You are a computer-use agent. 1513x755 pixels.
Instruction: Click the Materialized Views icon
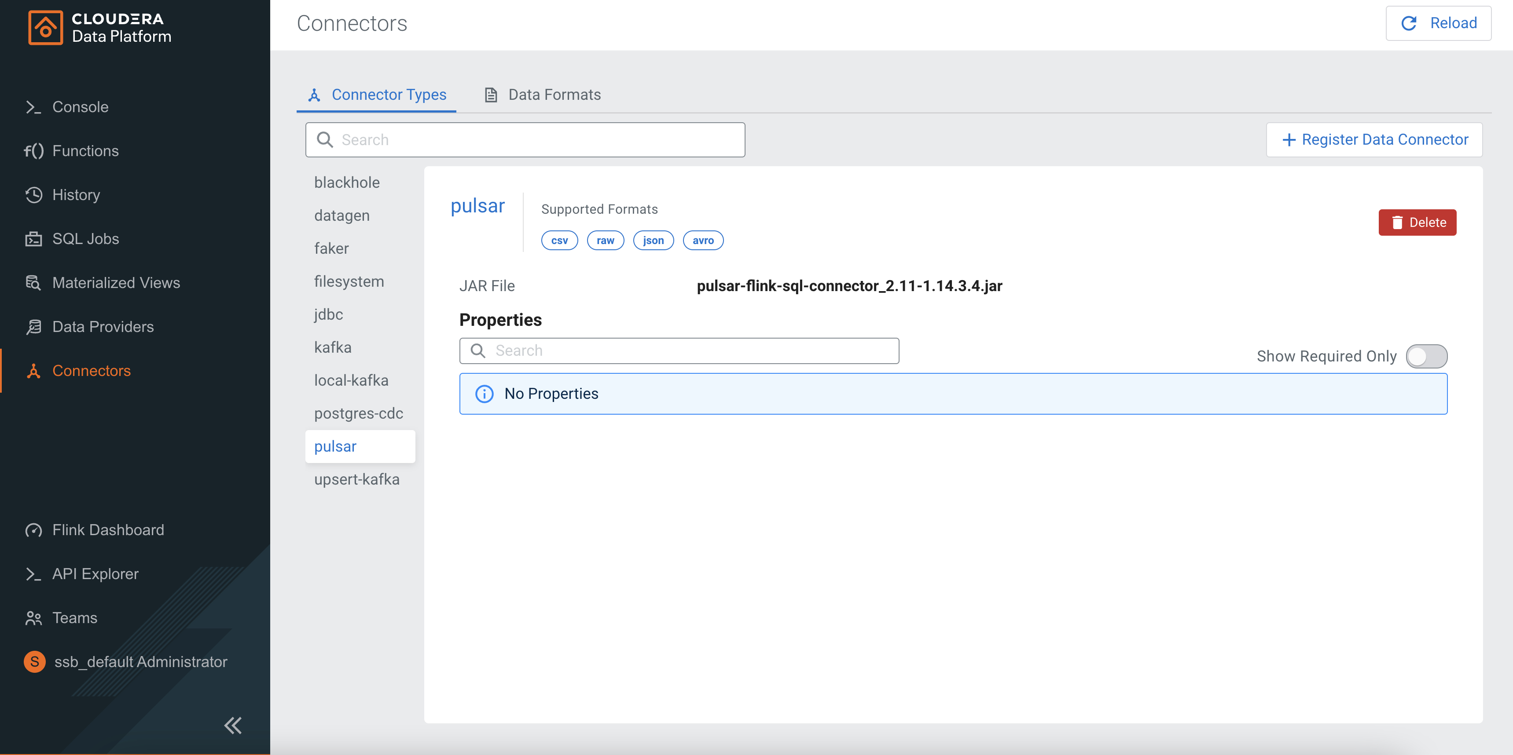(33, 283)
